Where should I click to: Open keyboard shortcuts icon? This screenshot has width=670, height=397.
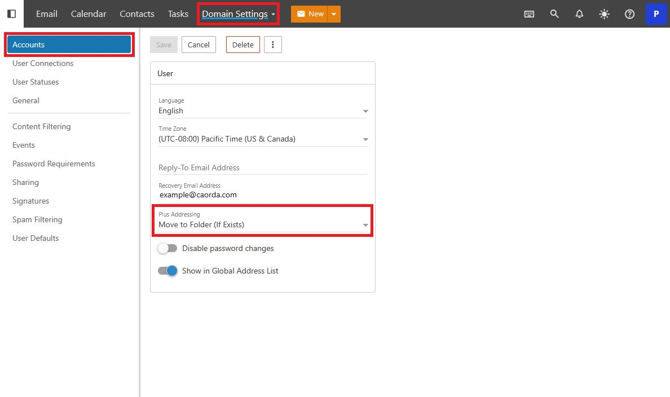(x=529, y=14)
